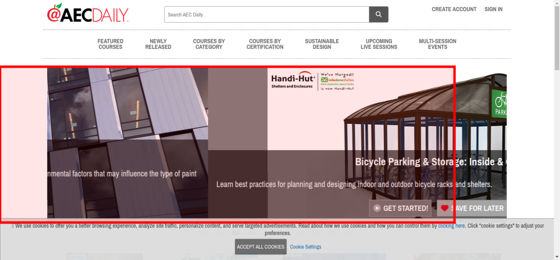Image resolution: width=560 pixels, height=260 pixels.
Task: Click the magnifying glass search button
Action: 378,14
